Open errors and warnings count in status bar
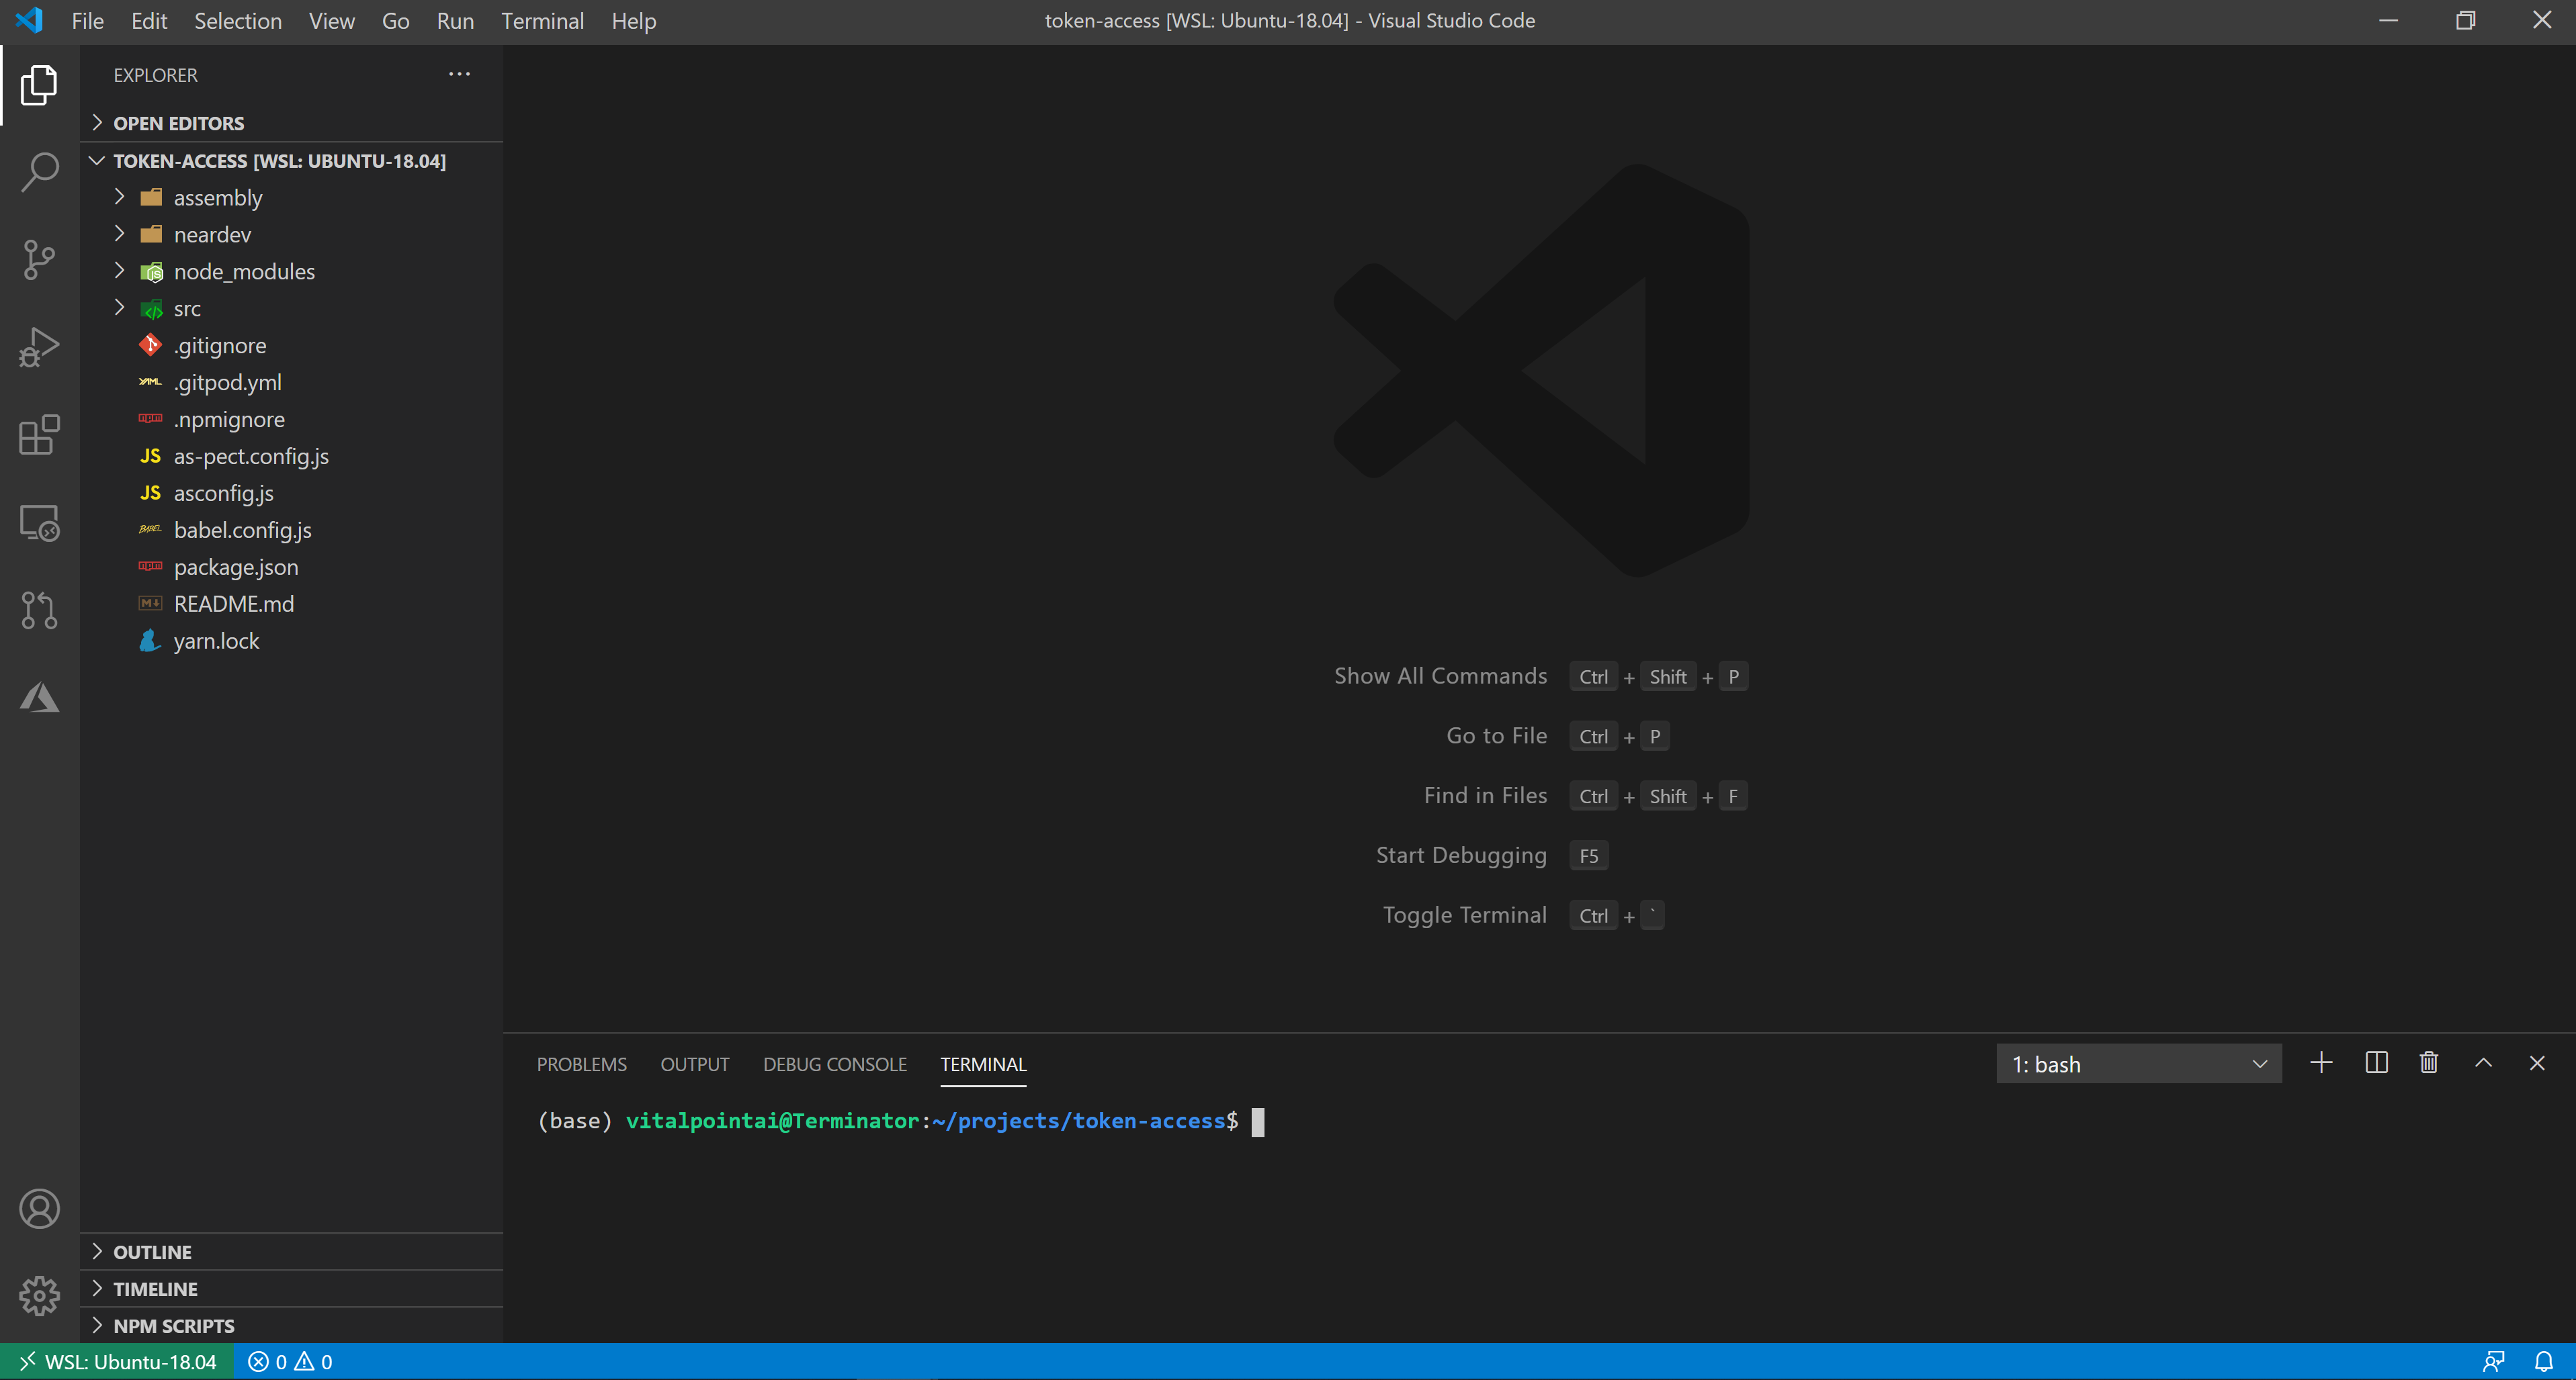 [290, 1362]
